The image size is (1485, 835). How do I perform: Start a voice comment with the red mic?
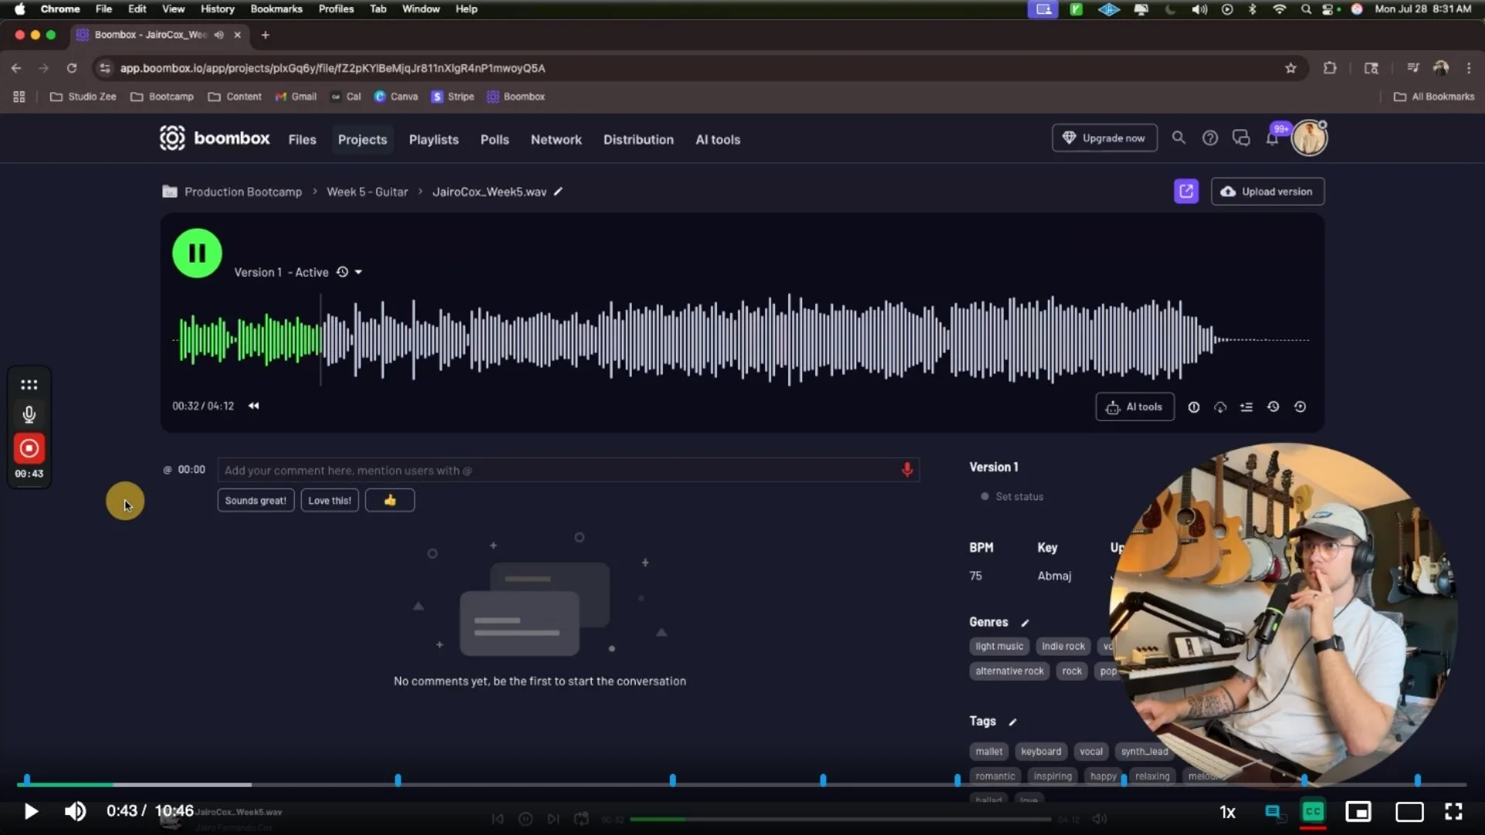tap(907, 470)
